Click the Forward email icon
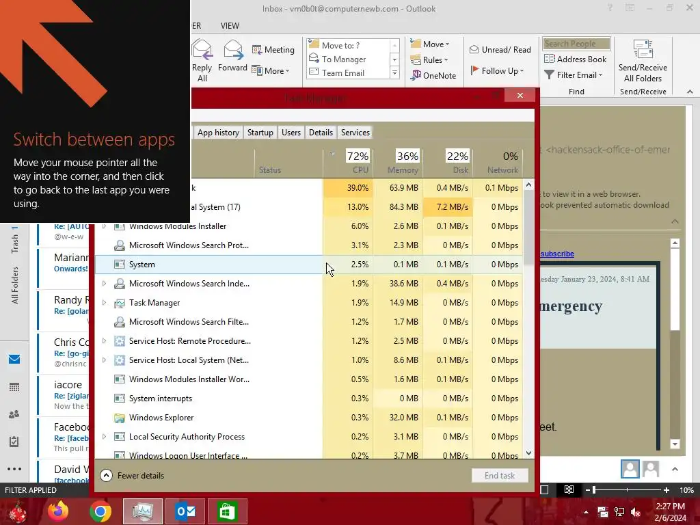700x525 pixels. [x=232, y=50]
